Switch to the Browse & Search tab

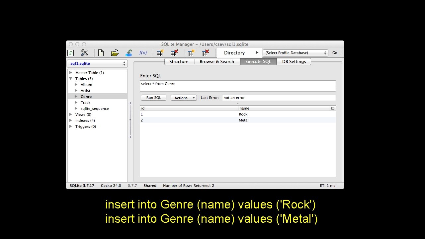[x=217, y=61]
